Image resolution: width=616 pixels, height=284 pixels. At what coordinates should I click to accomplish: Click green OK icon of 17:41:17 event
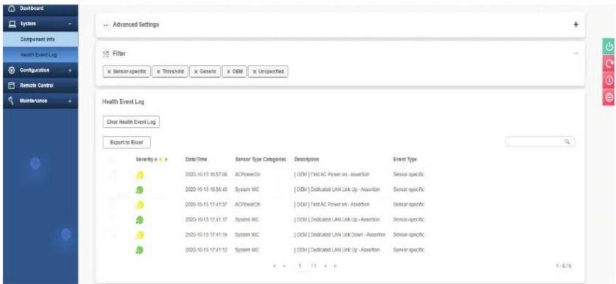click(140, 220)
